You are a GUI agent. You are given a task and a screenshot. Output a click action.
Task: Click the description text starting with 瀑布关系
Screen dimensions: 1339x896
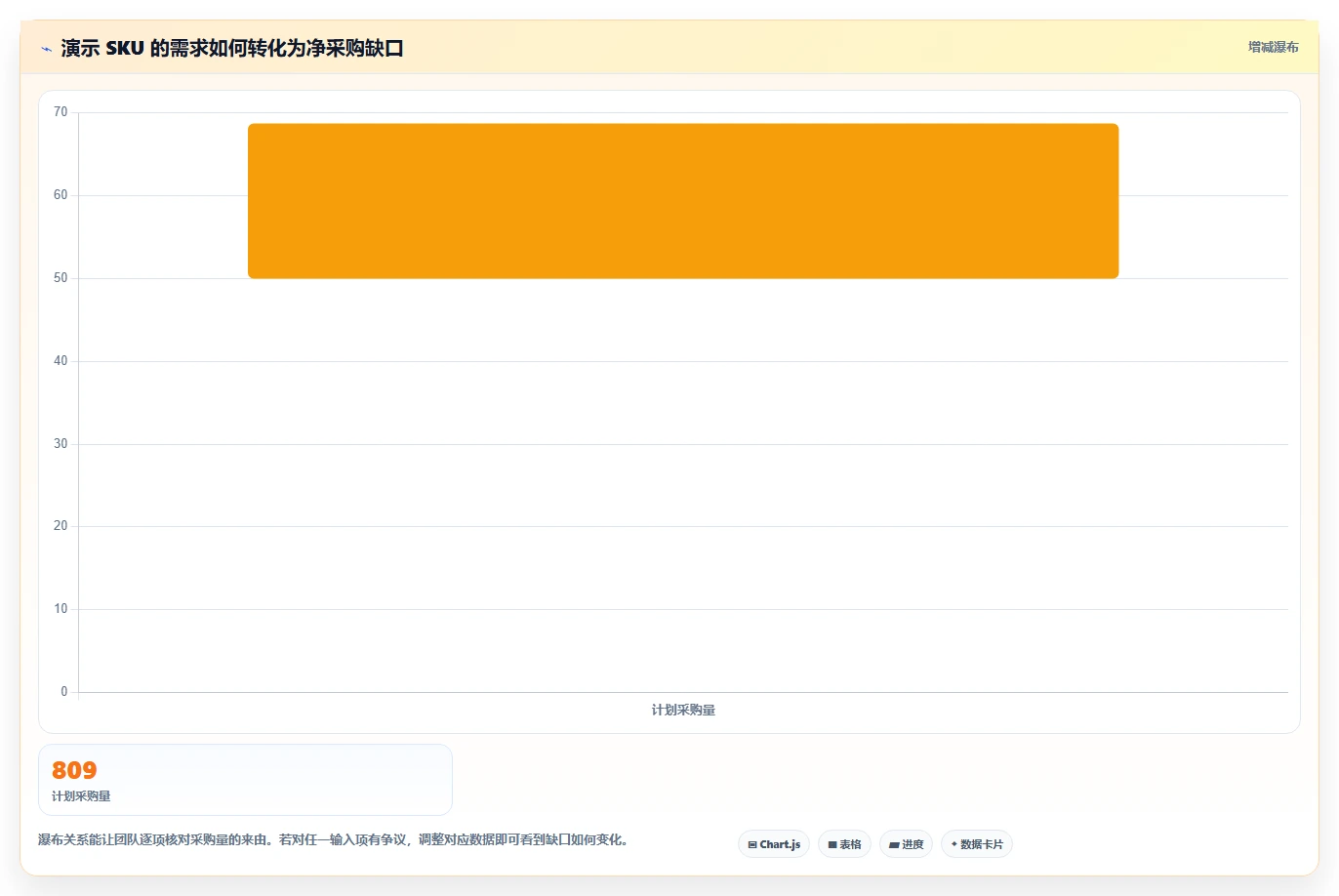click(x=333, y=839)
